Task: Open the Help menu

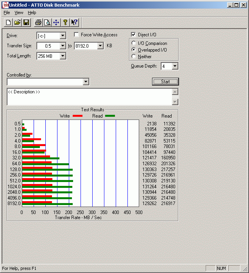Action: point(32,13)
